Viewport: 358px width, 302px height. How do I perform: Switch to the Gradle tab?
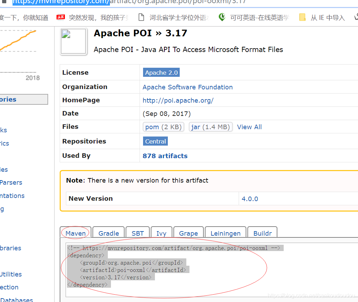click(109, 233)
